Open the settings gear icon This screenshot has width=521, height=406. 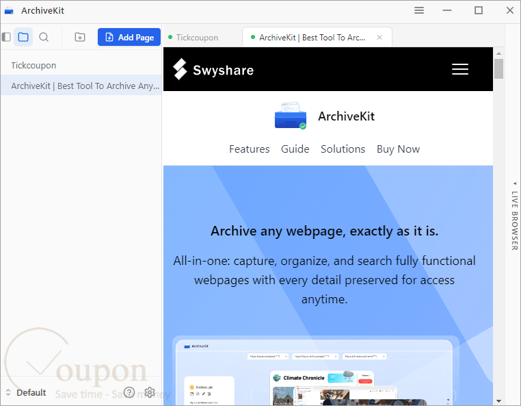[150, 392]
